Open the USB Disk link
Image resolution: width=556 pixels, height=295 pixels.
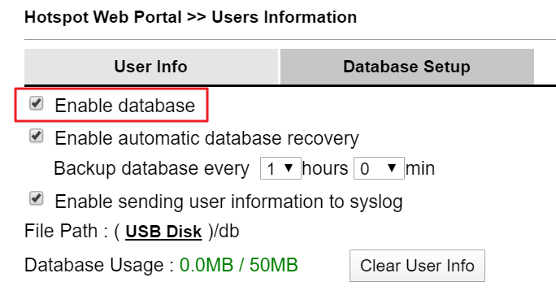(x=163, y=232)
